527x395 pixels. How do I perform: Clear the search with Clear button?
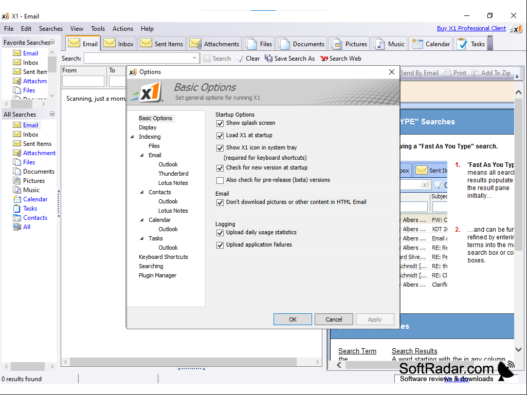248,59
